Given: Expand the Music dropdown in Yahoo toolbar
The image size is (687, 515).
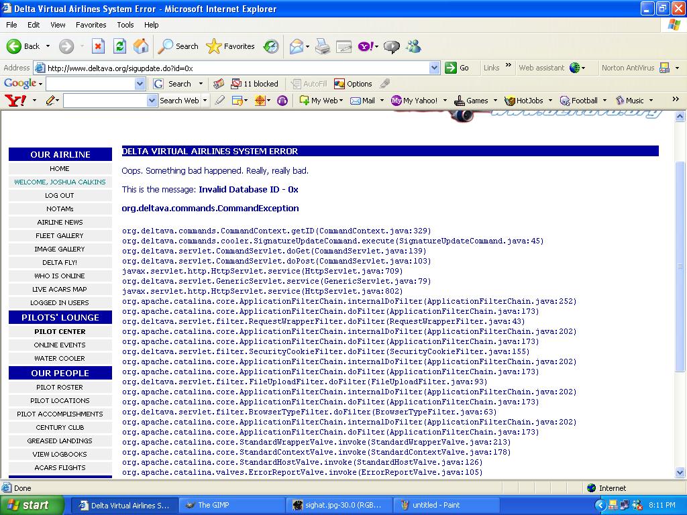Looking at the screenshot, I should coord(651,101).
